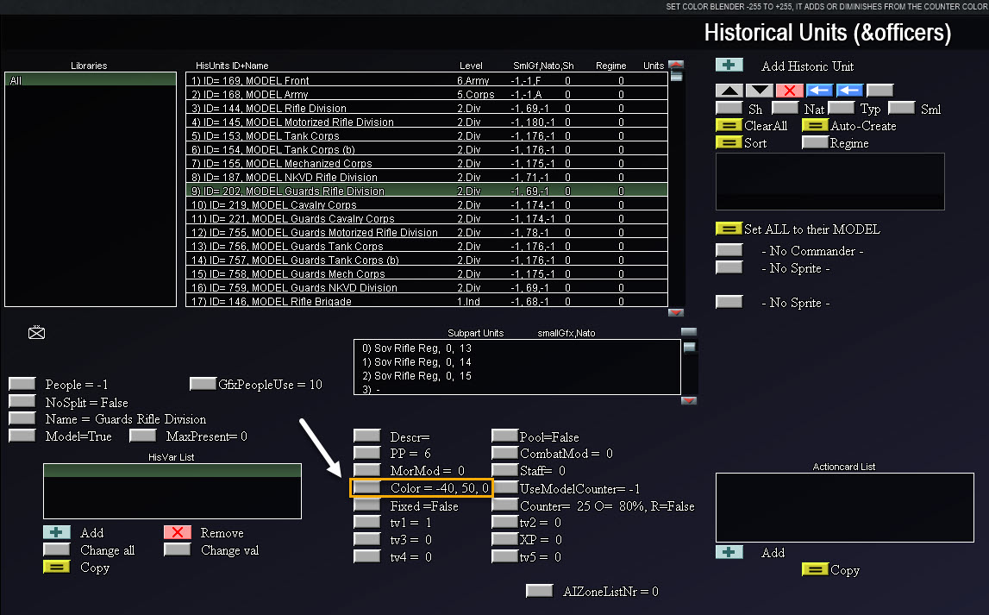Click the MorMod = 0 button
This screenshot has height=615, width=989.
point(367,470)
